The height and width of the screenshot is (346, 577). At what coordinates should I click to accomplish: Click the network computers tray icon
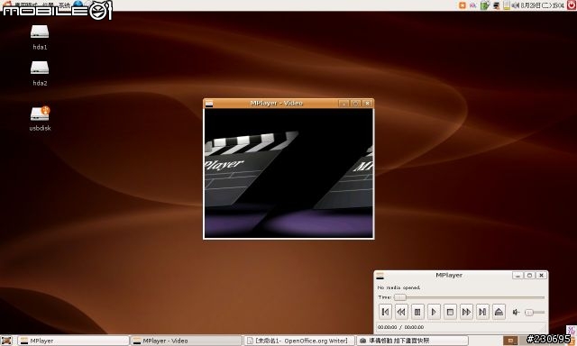click(497, 5)
